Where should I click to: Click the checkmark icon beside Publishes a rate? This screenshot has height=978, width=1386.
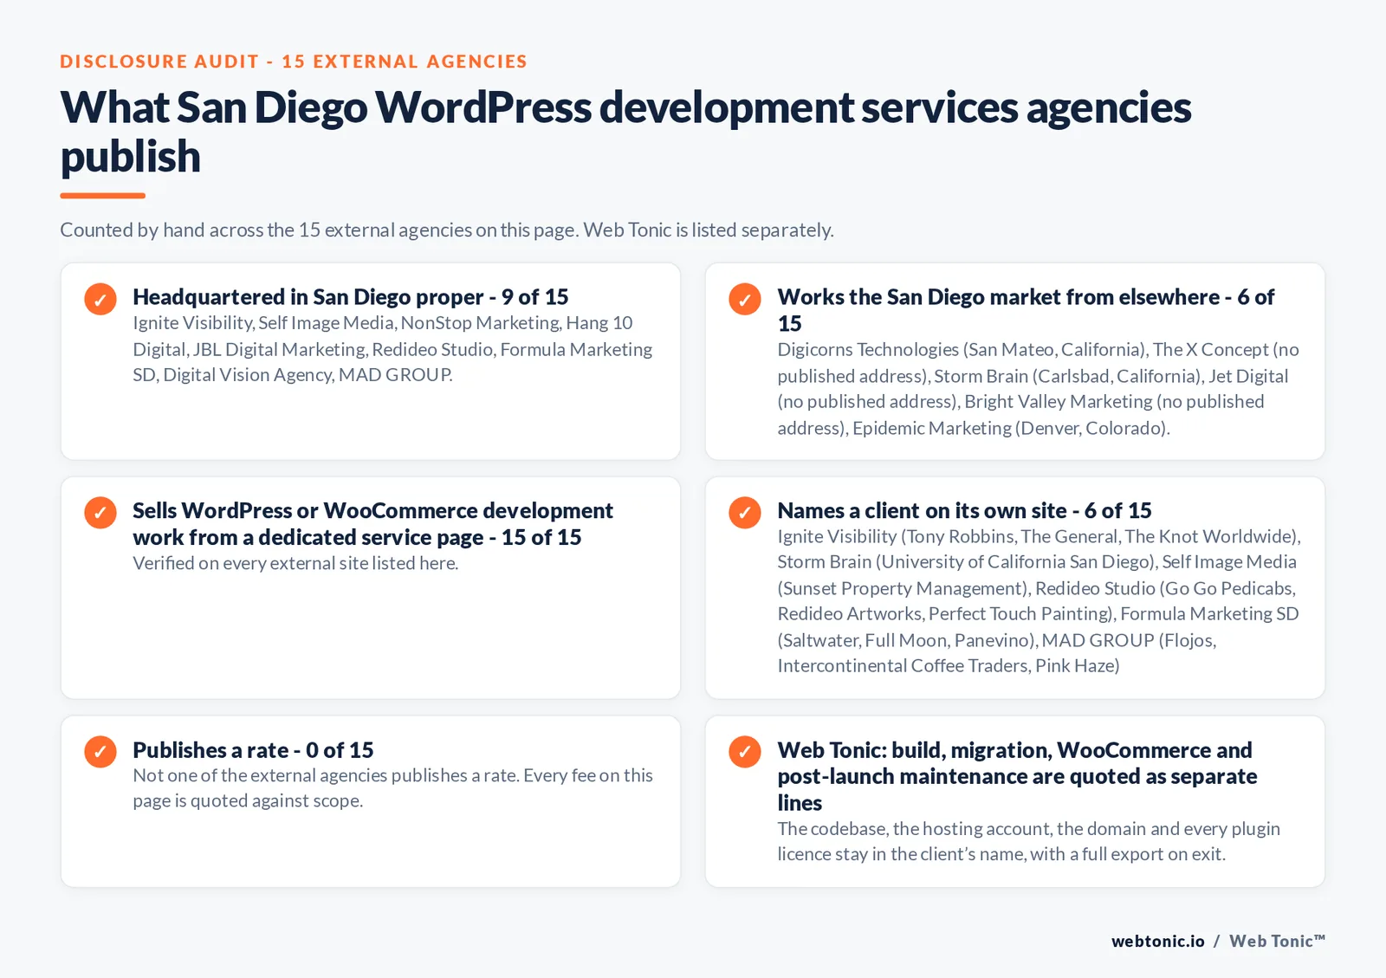(x=100, y=752)
